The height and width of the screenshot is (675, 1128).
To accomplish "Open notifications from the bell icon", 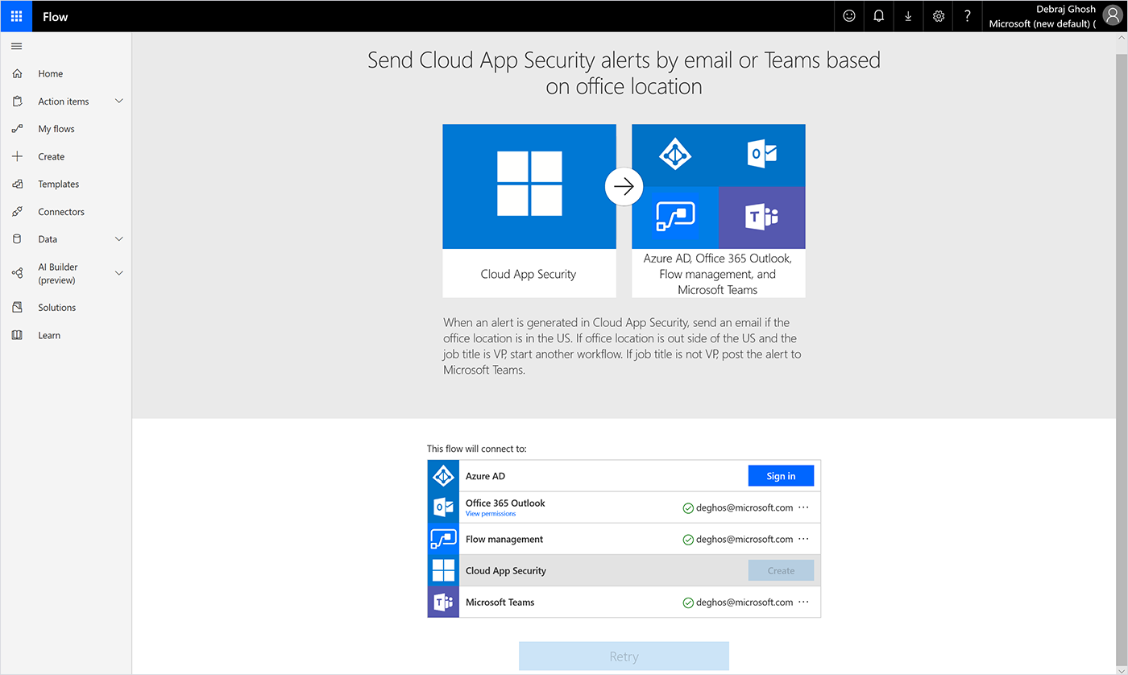I will click(878, 16).
